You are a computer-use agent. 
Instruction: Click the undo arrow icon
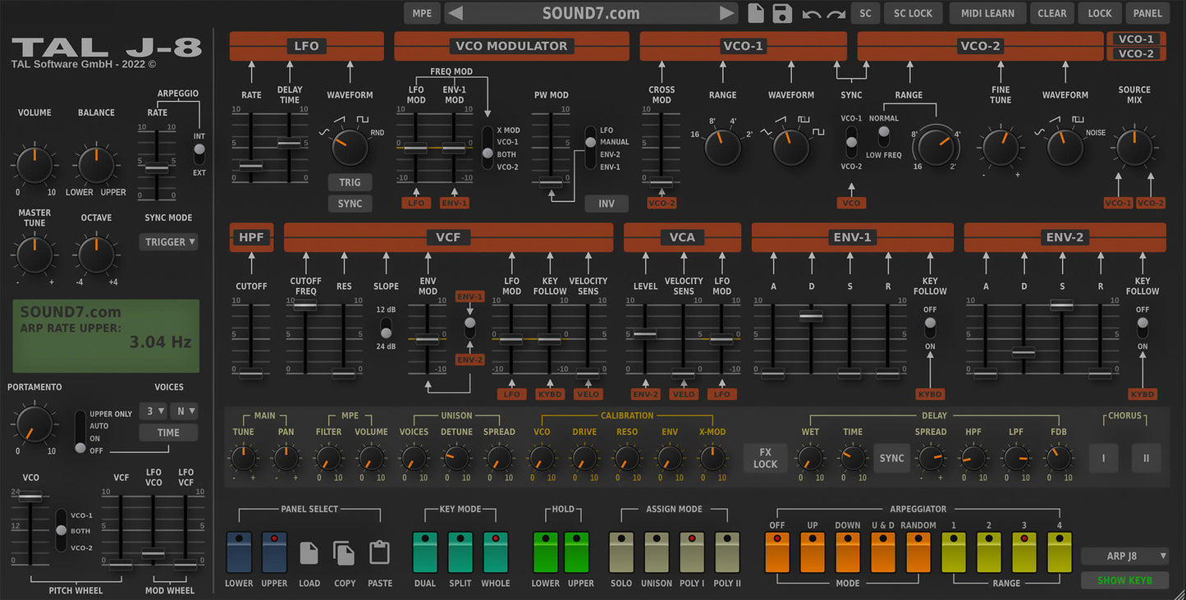pyautogui.click(x=812, y=14)
